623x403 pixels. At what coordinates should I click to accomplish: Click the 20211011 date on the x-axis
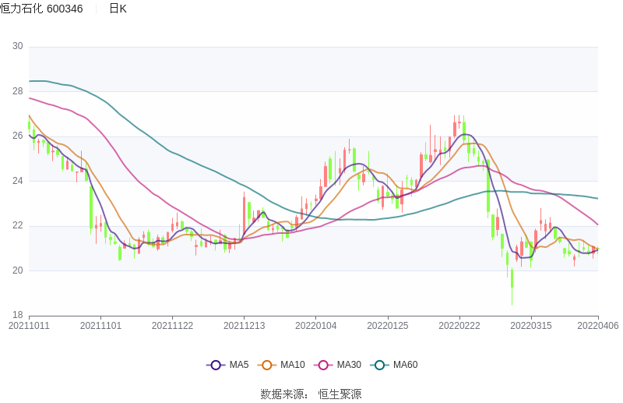pyautogui.click(x=29, y=326)
